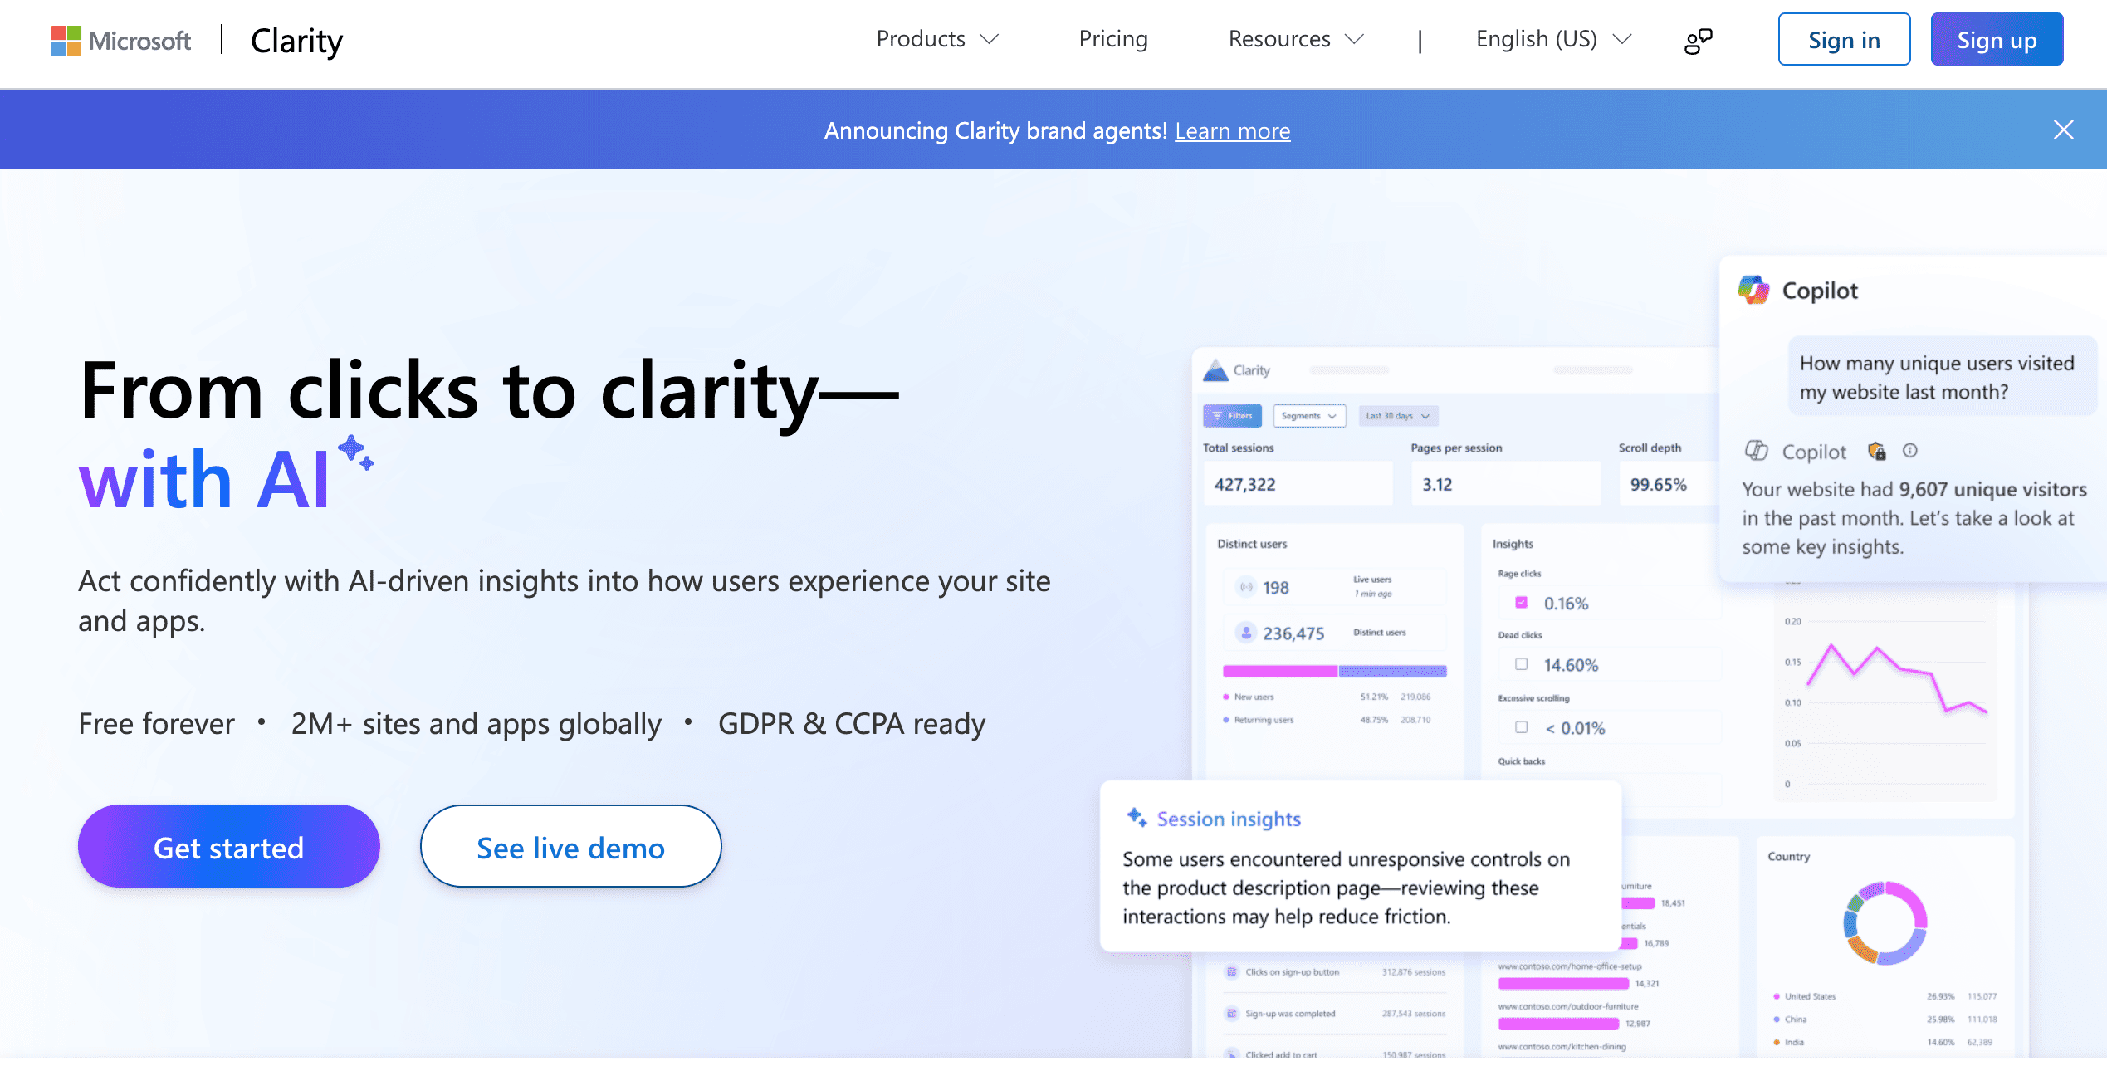Screen dimensions: 2107x1081
Task: Click the pink New users bar segment
Action: (1279, 671)
